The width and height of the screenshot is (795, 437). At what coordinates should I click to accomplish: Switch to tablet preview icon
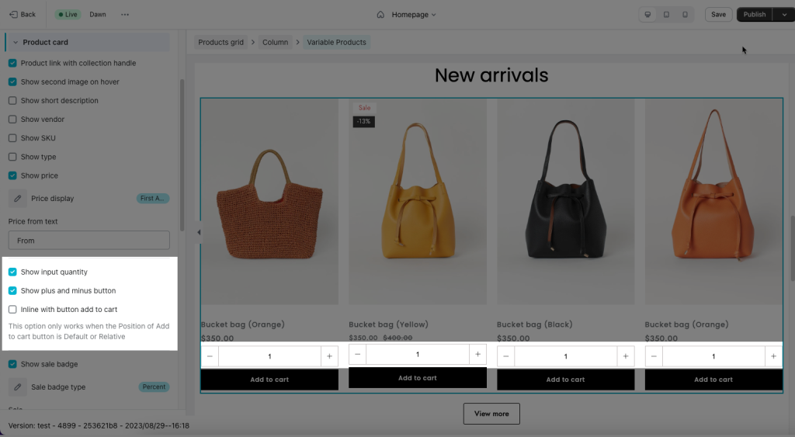666,15
